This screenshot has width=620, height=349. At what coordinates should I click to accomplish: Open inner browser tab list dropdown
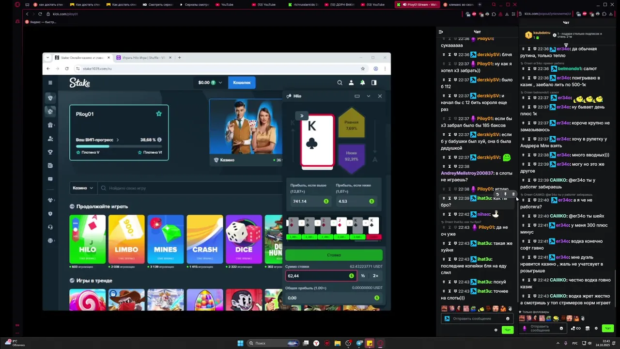coord(47,57)
